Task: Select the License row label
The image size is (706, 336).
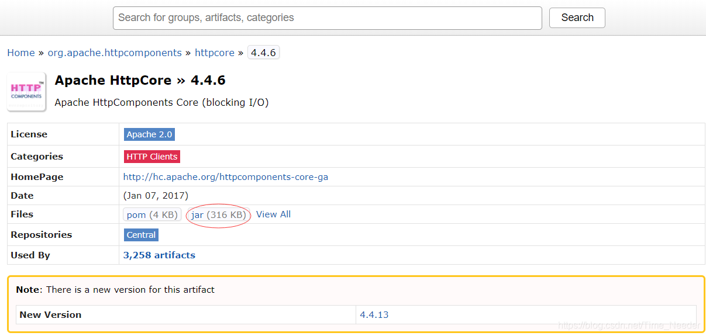Action: click(29, 134)
